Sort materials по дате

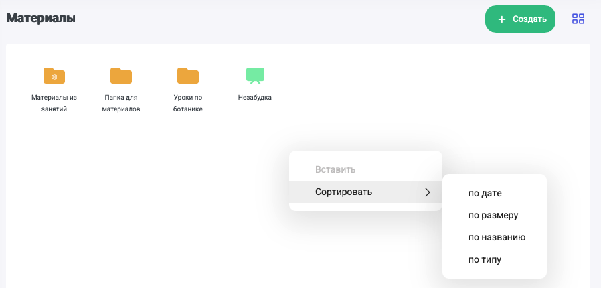click(x=485, y=194)
